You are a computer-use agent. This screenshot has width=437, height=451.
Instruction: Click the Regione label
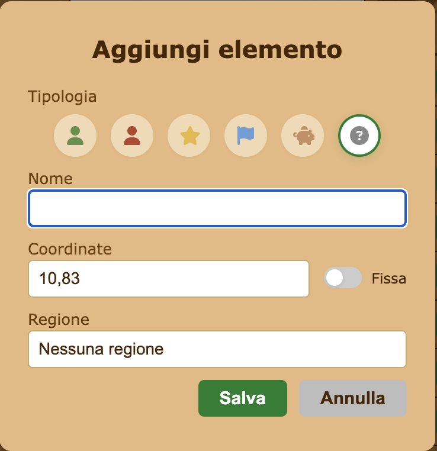59,320
